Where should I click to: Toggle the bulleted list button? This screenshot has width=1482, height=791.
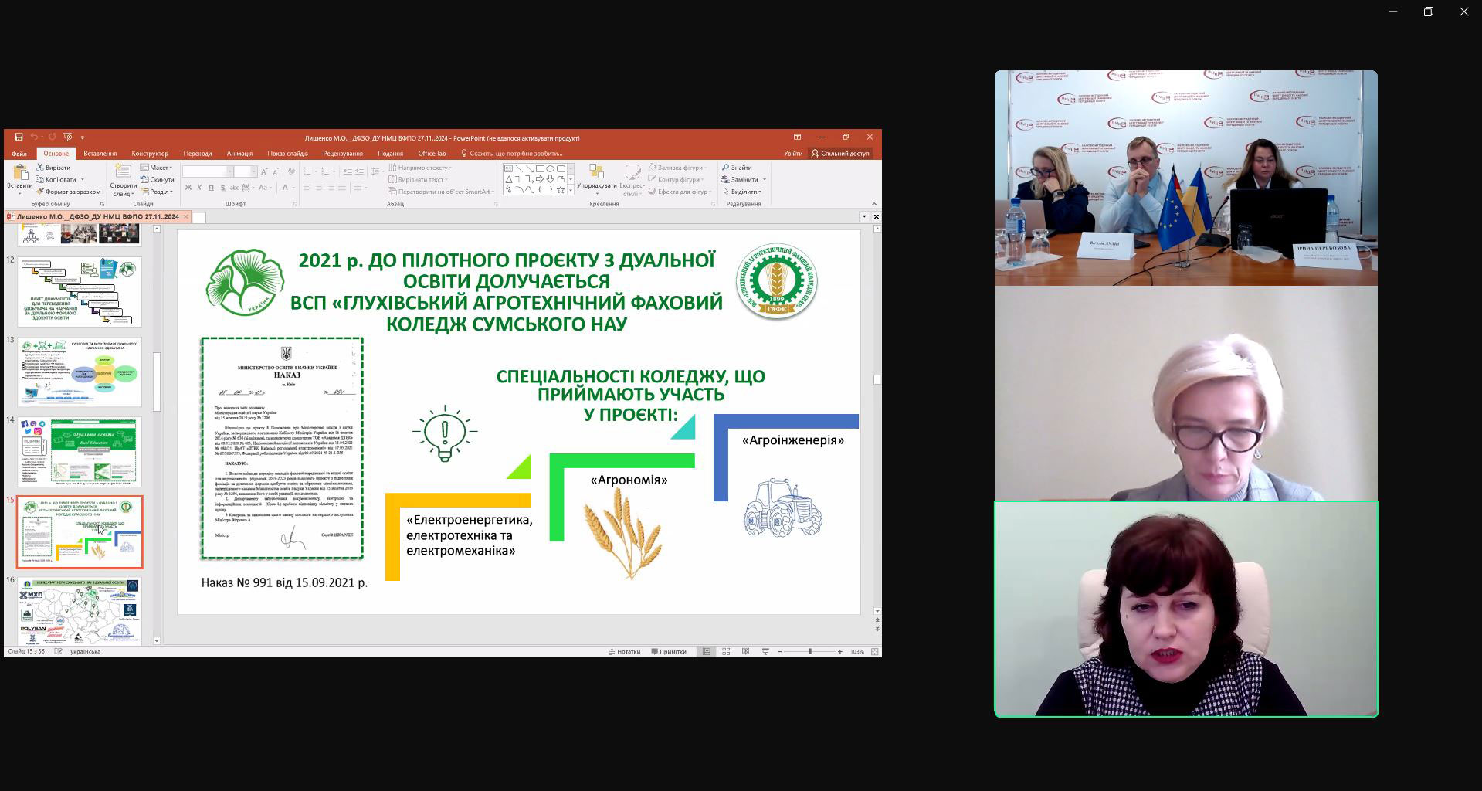click(x=309, y=171)
